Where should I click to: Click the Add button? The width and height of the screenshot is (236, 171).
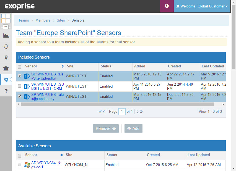[x=133, y=128]
